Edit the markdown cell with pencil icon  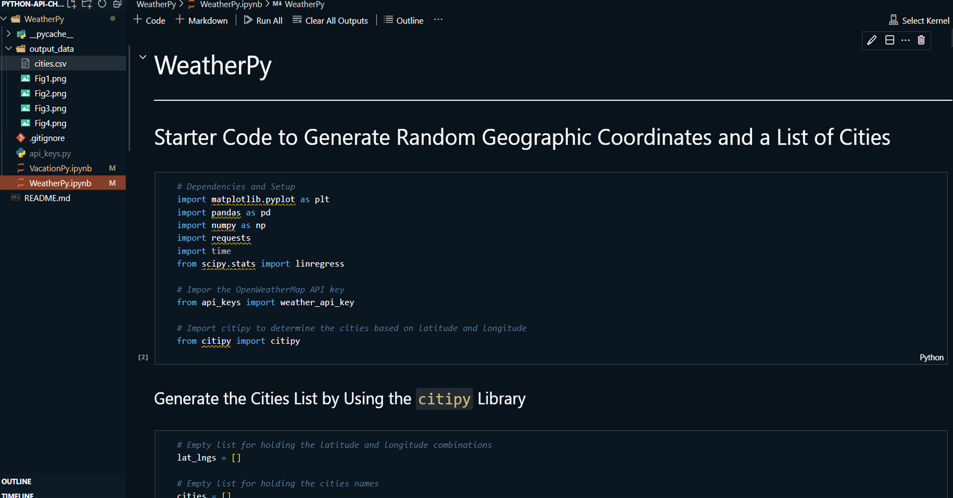(x=872, y=40)
